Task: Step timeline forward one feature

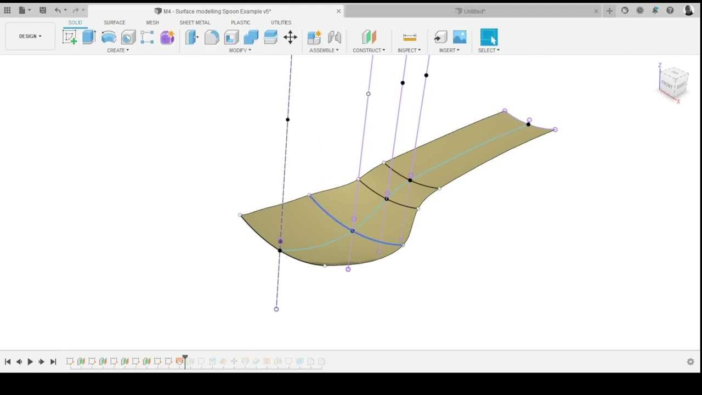Action: tap(42, 362)
